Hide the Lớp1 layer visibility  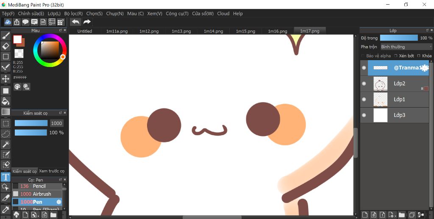click(x=364, y=99)
